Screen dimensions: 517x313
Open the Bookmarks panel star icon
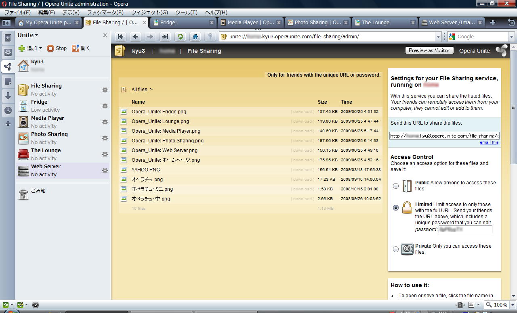(x=8, y=38)
